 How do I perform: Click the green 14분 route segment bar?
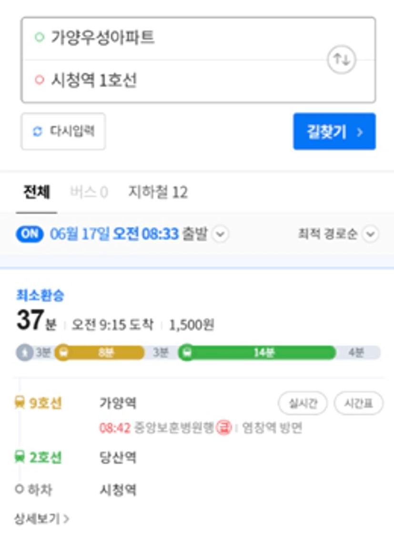(x=257, y=352)
